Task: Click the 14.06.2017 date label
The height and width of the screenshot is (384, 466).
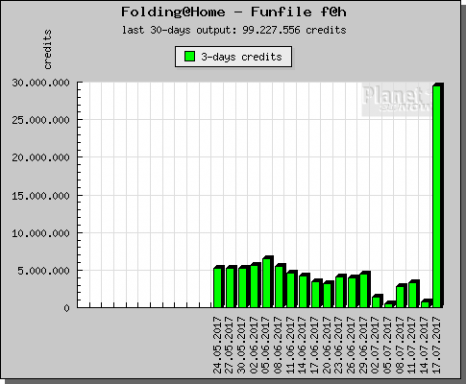Action: [x=303, y=345]
